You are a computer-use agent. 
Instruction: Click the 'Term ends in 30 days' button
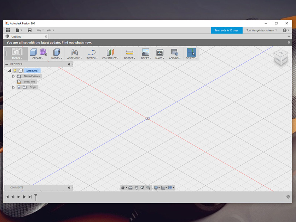coord(226,30)
